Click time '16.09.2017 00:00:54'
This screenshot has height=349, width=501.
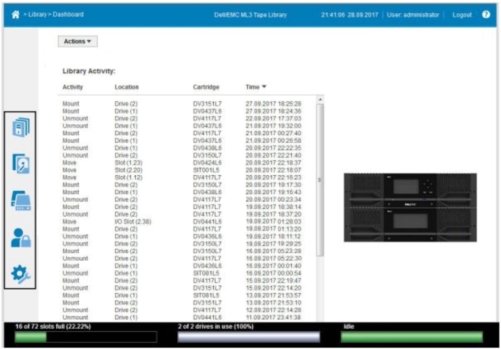273,273
